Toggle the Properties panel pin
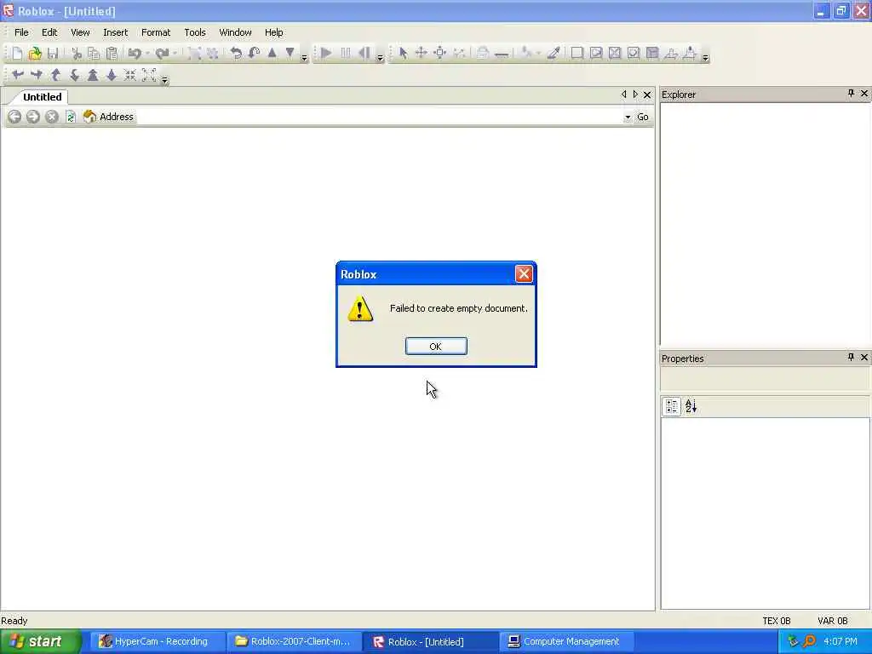This screenshot has height=654, width=872. 851,357
